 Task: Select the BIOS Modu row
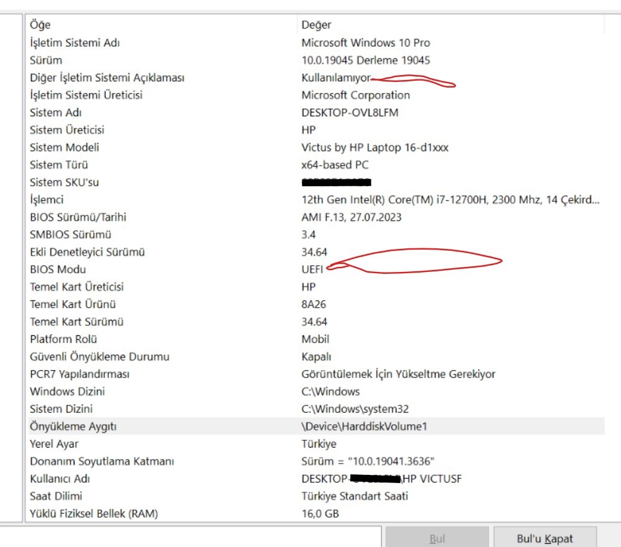58,269
